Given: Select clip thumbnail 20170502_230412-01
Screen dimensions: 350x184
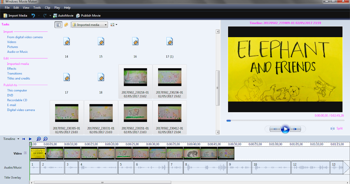Looking at the screenshot, I should [x=170, y=113].
